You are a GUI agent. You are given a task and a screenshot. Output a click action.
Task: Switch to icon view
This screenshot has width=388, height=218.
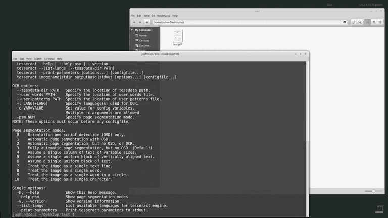(x=368, y=22)
